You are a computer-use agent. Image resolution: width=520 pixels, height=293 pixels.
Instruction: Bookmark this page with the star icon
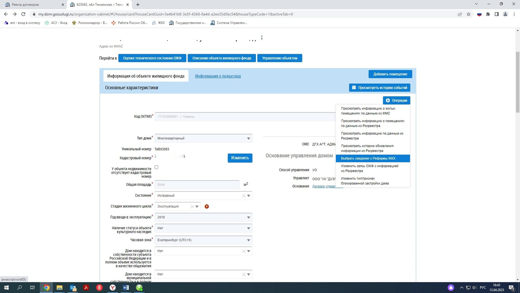click(x=468, y=14)
